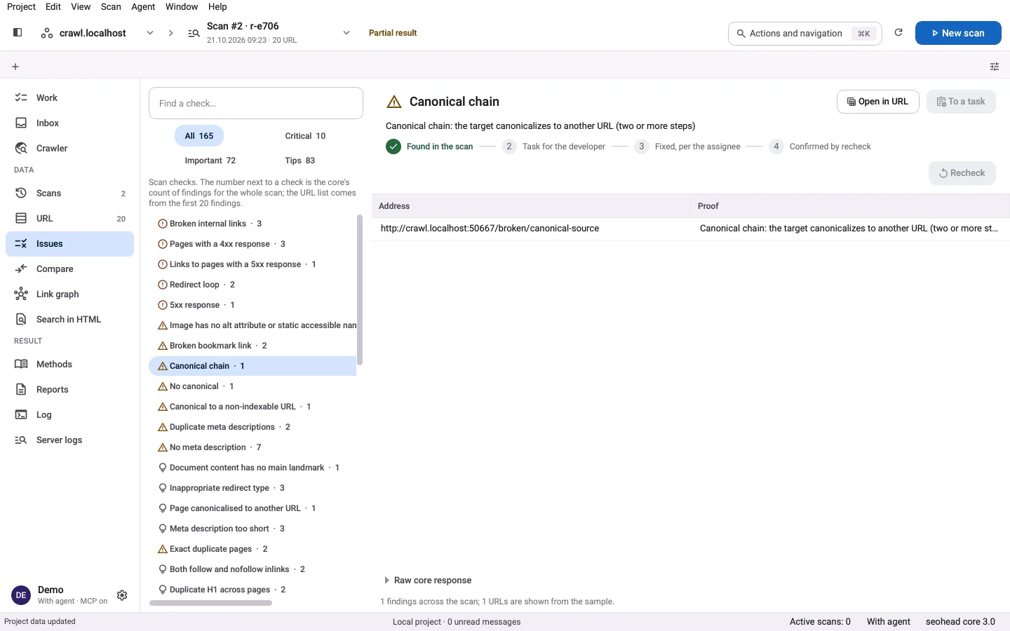Open settings gear next to Demo
This screenshot has height=631, width=1010.
coord(122,595)
